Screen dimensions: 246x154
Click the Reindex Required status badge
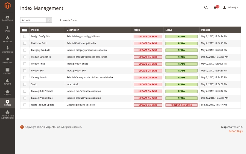click(x=181, y=105)
